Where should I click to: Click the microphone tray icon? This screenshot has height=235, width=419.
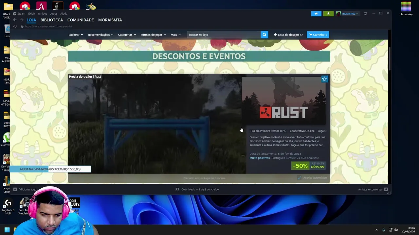(384, 230)
